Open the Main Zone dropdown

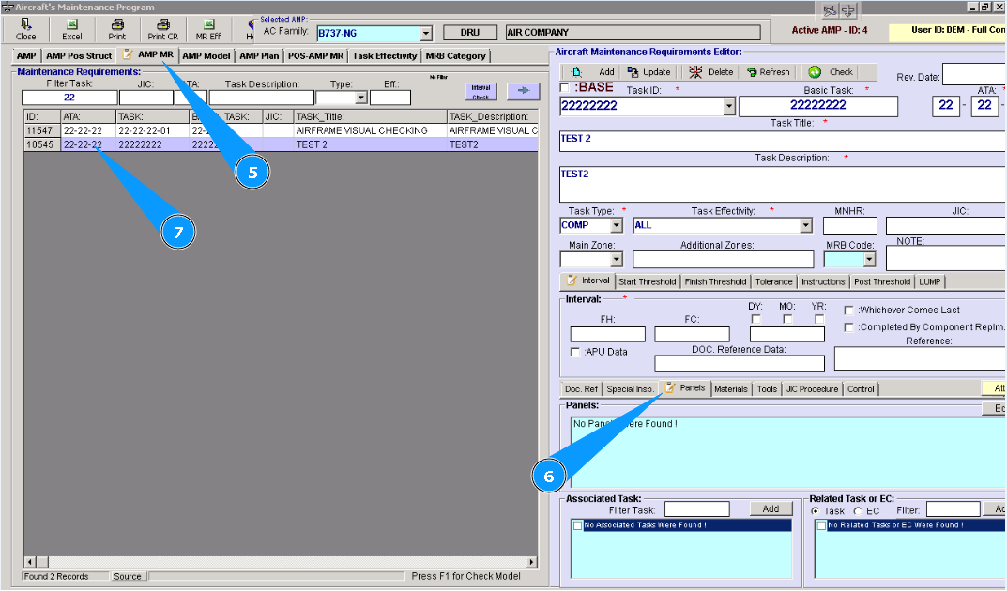tap(617, 259)
